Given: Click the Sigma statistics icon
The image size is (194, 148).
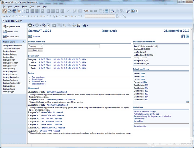Looking at the screenshot, I should click(137, 11).
